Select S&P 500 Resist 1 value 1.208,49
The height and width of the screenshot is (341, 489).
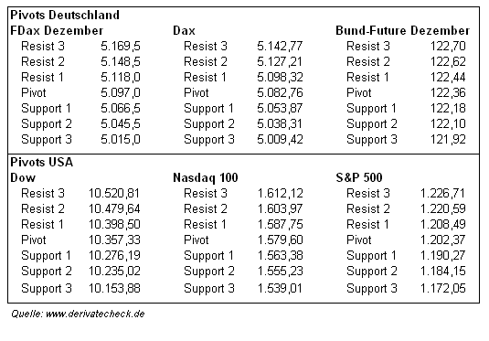pyautogui.click(x=443, y=224)
